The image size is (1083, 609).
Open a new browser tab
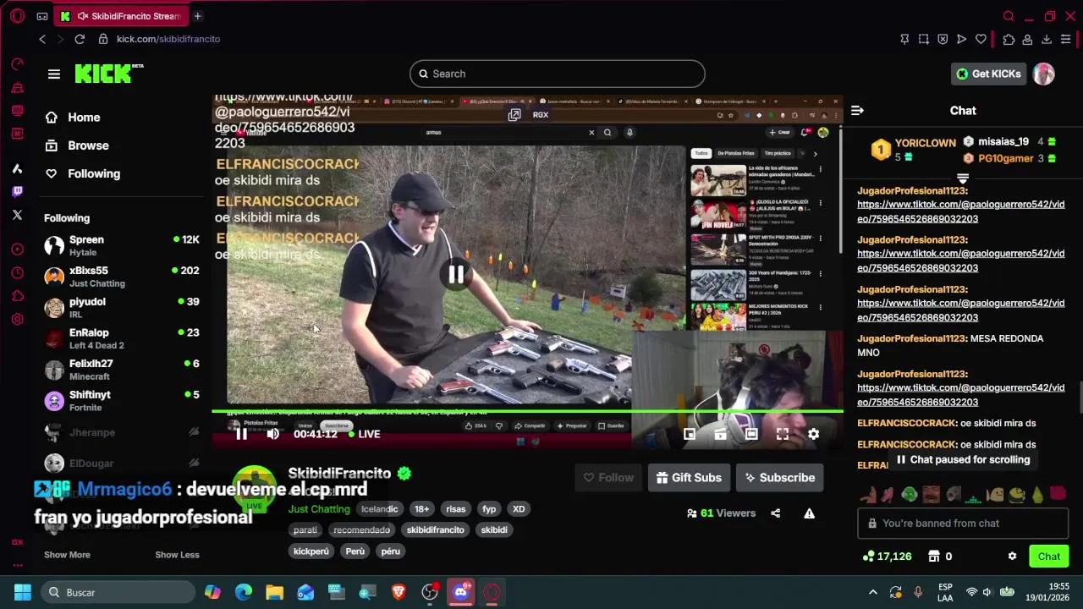tap(197, 16)
